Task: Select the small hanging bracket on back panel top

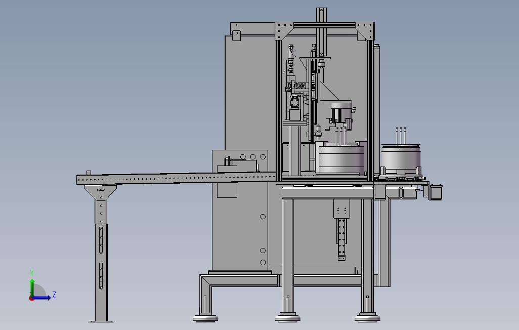Action: coord(236,35)
